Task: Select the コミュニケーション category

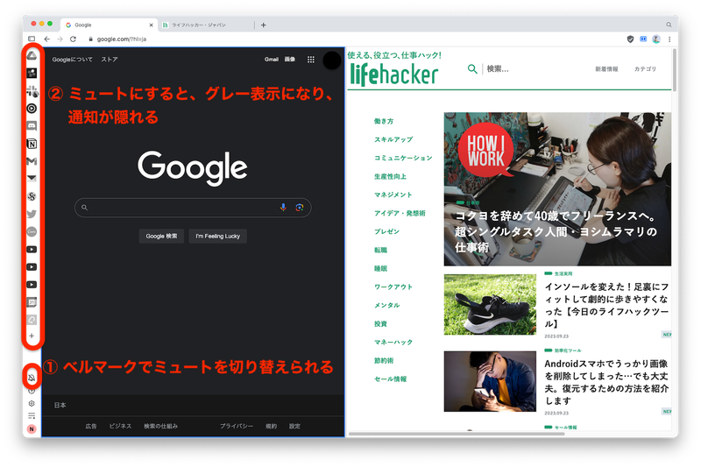Action: pyautogui.click(x=403, y=158)
